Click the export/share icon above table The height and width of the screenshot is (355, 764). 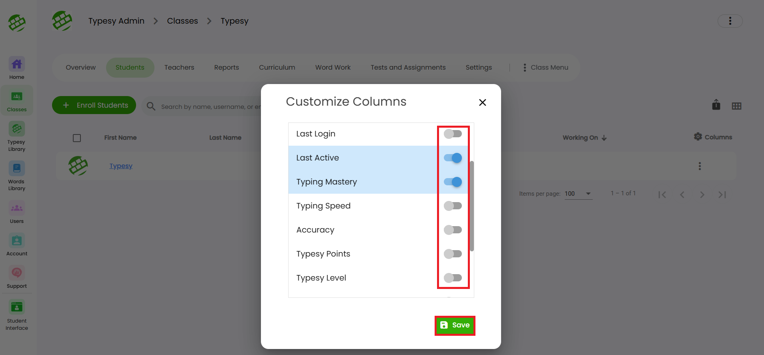pyautogui.click(x=716, y=105)
